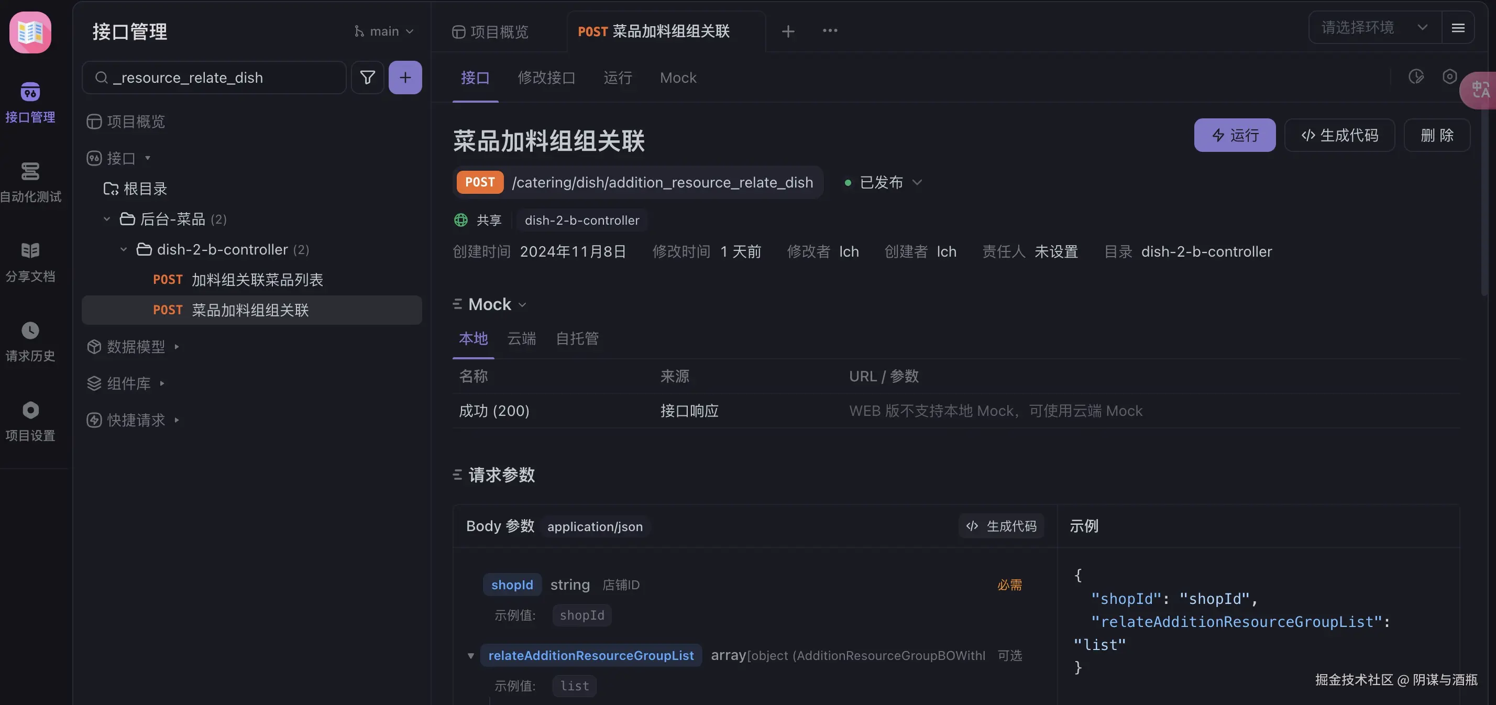This screenshot has width=1496, height=705.
Task: Click the purple plus add button
Action: click(405, 77)
